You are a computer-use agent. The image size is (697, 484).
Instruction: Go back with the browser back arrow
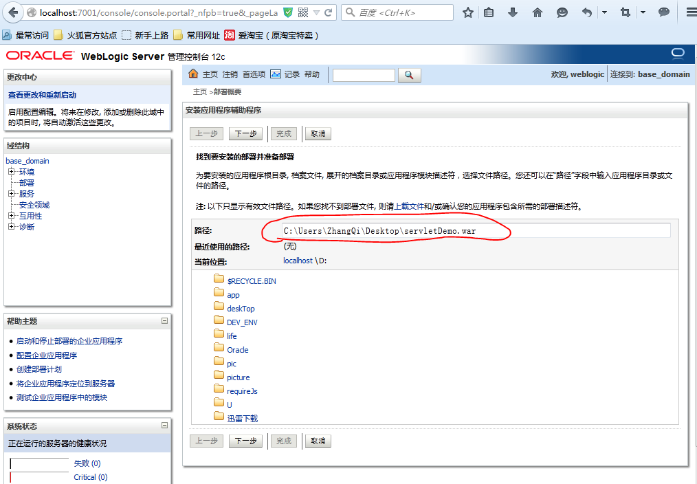(13, 12)
